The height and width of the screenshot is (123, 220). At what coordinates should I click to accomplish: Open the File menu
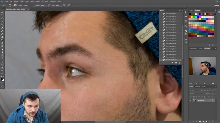(x=7, y=2)
